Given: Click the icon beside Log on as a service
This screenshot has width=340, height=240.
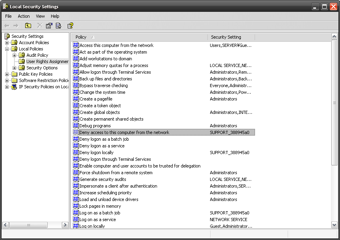Looking at the screenshot, I should [x=76, y=219].
